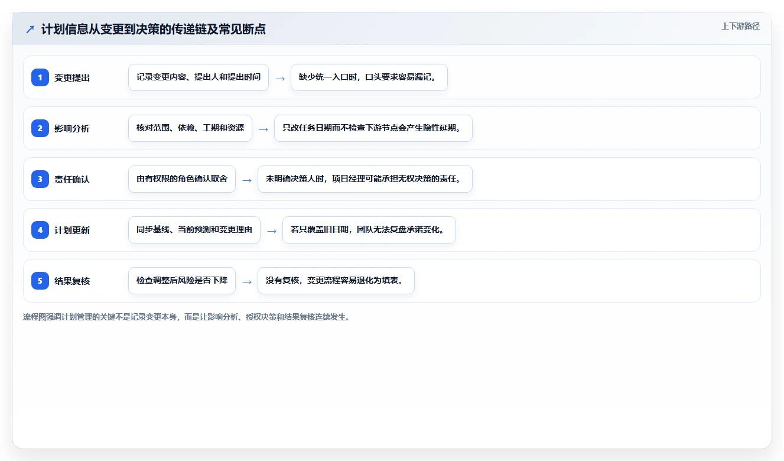Click step number badge 2
The image size is (784, 461).
tap(40, 128)
